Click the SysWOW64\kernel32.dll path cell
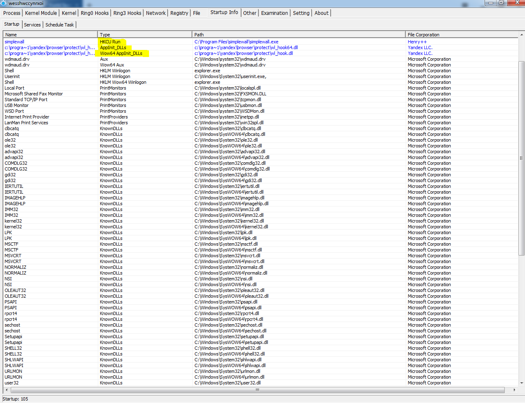525x403 pixels. [231, 227]
